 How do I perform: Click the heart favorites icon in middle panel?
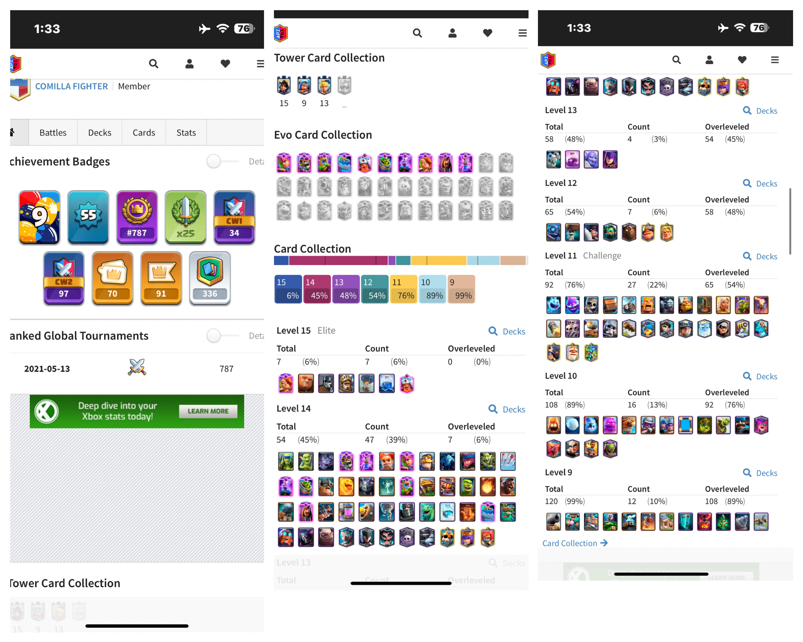tap(487, 33)
